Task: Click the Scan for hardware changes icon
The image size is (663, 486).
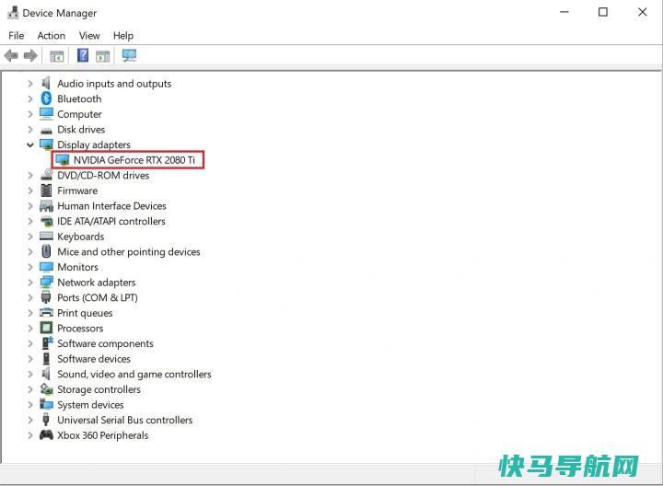Action: pyautogui.click(x=129, y=55)
